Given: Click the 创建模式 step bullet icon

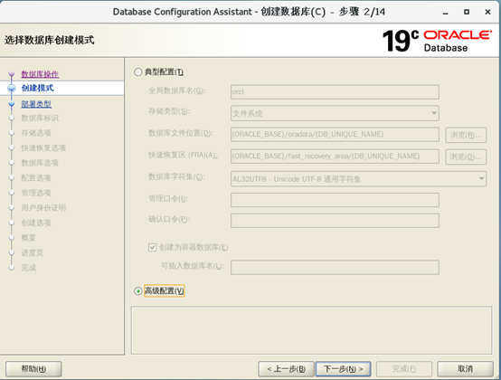Looking at the screenshot, I should 12,88.
